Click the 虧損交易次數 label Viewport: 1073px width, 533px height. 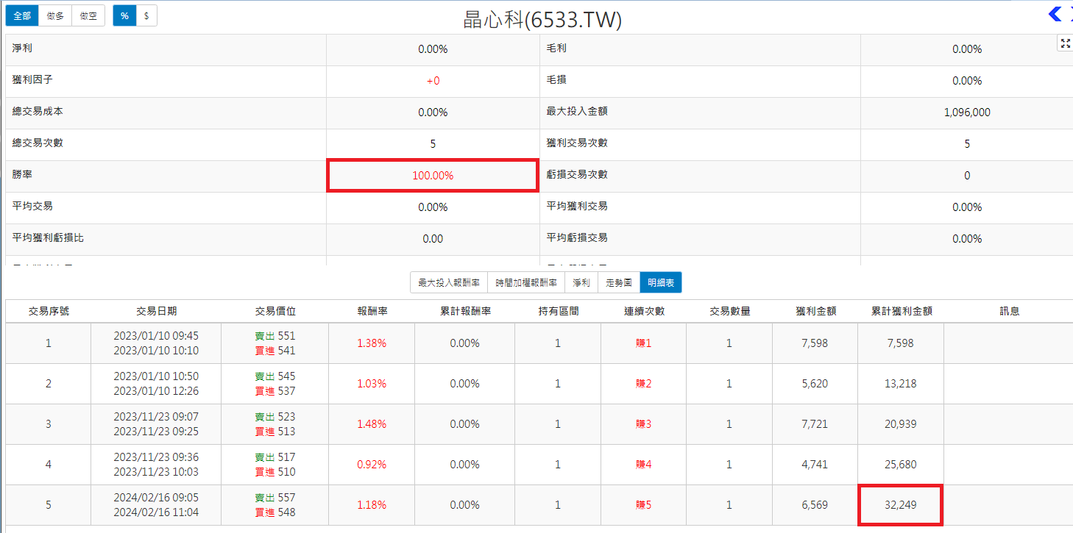577,175
